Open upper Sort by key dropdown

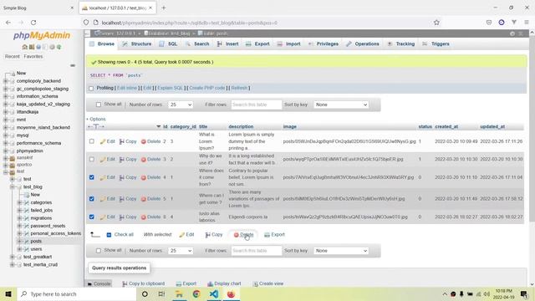[x=341, y=105]
